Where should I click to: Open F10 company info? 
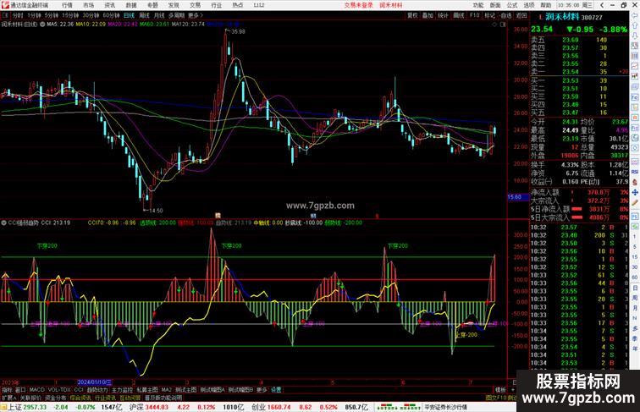tap(474, 15)
